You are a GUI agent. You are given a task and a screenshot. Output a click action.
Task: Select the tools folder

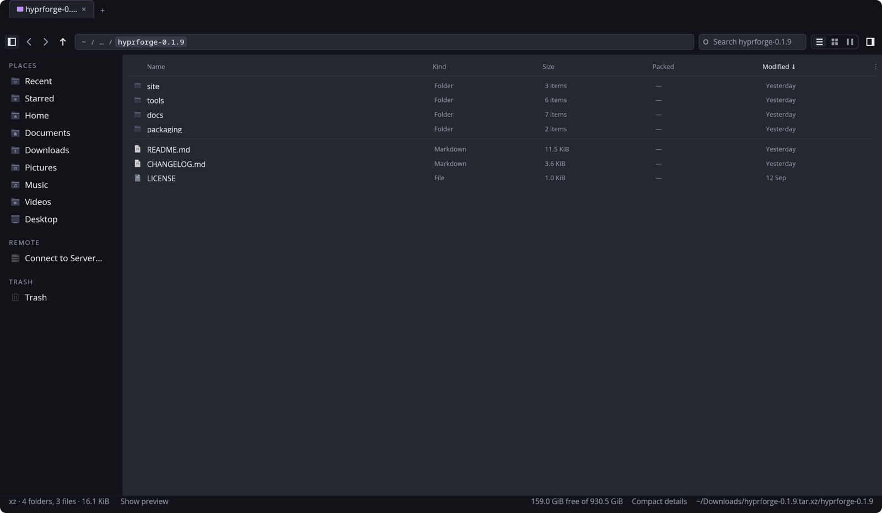pyautogui.click(x=502, y=100)
